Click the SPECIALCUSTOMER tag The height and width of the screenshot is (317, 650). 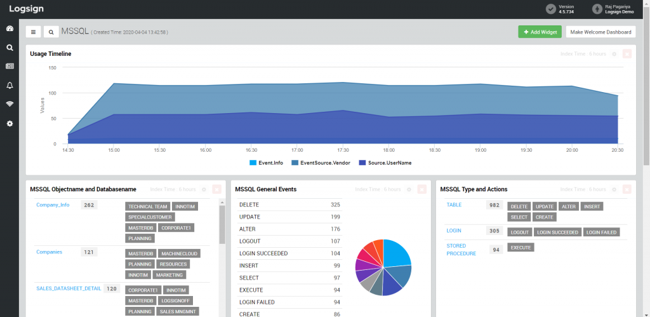(150, 217)
